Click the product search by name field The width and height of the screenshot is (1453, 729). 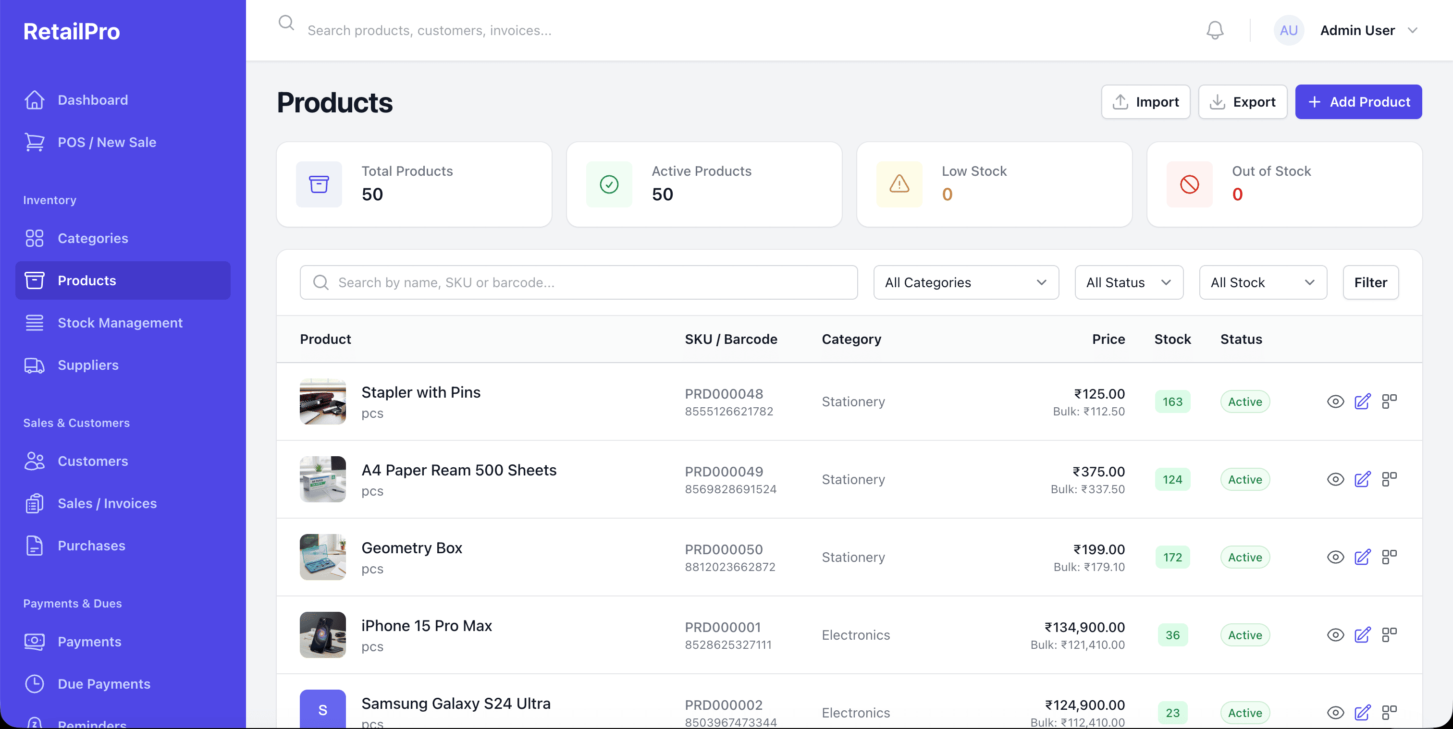click(578, 282)
